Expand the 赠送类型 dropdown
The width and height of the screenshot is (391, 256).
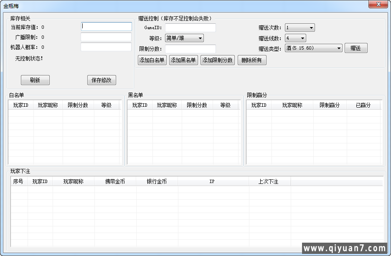click(314, 48)
